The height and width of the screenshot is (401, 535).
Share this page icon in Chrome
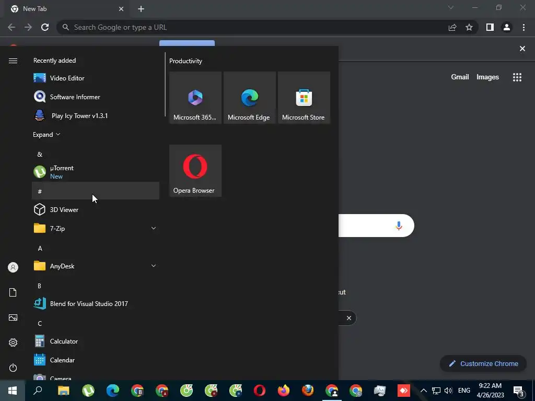point(452,27)
